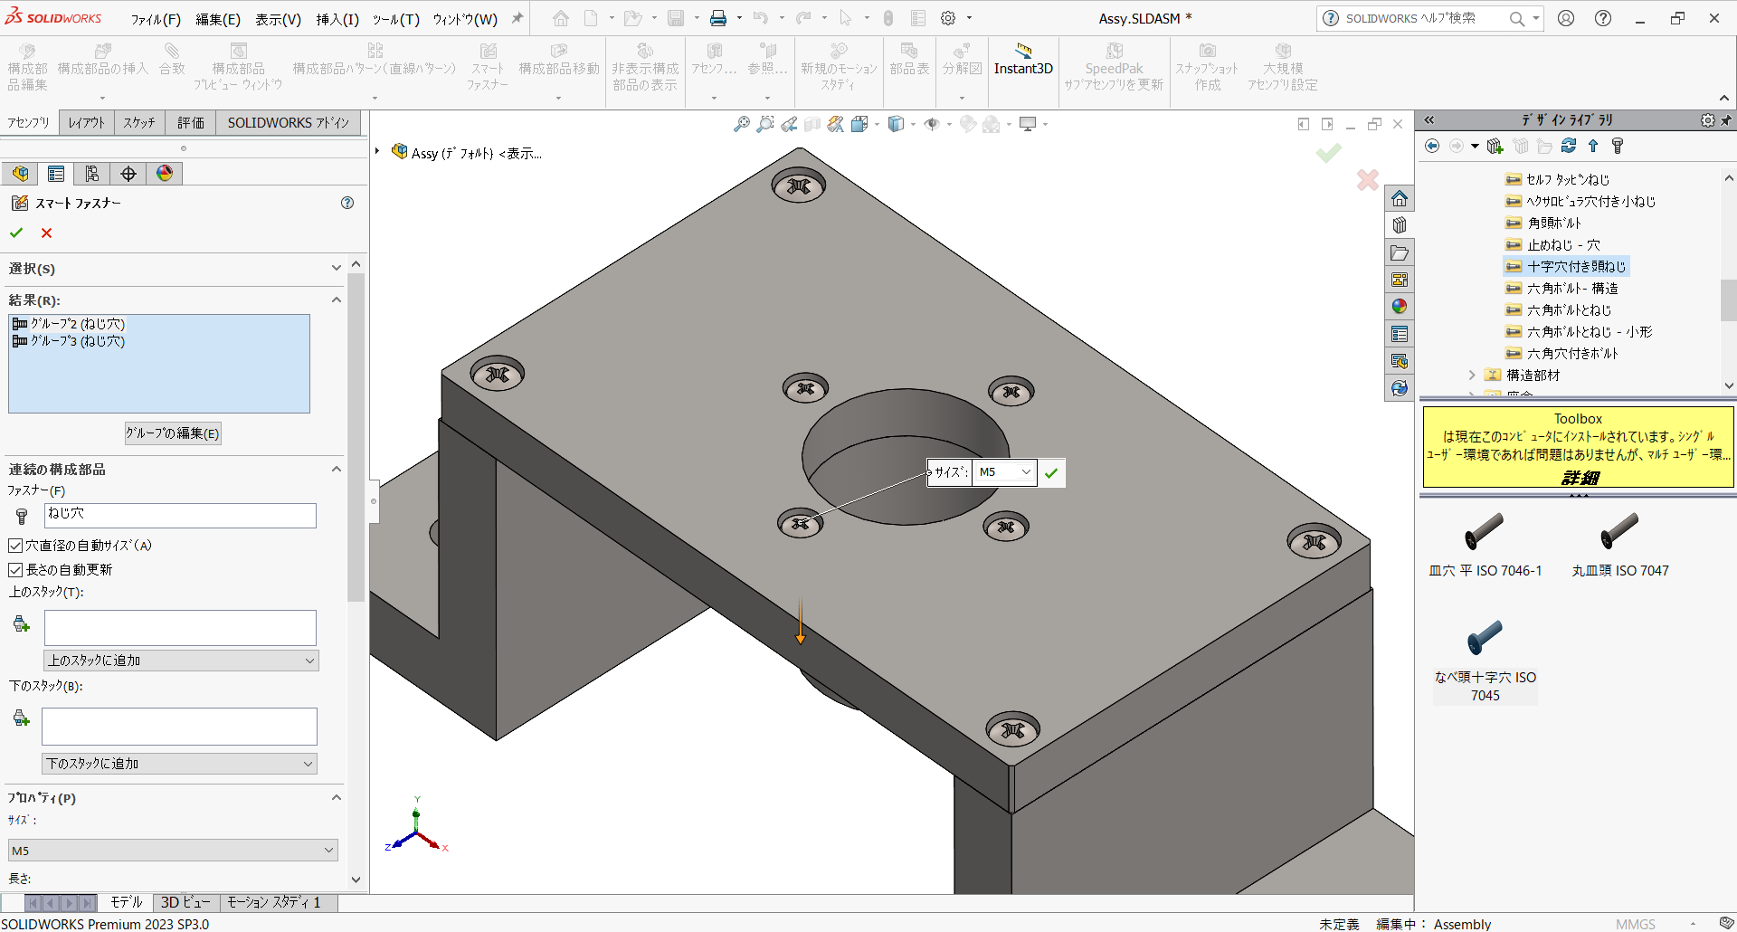Image resolution: width=1737 pixels, height=932 pixels.
Task: Go up one level in Design Library
Action: (x=1593, y=146)
